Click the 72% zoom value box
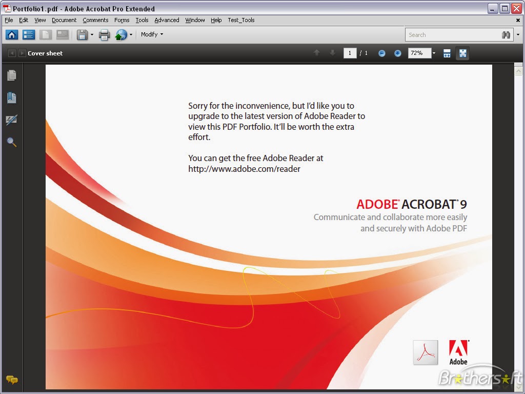The height and width of the screenshot is (394, 525). tap(419, 53)
